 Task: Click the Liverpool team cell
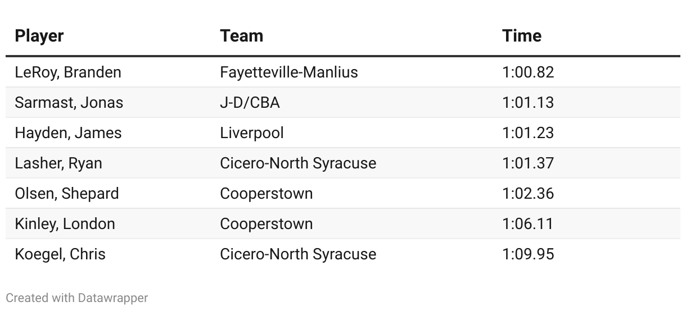click(252, 133)
